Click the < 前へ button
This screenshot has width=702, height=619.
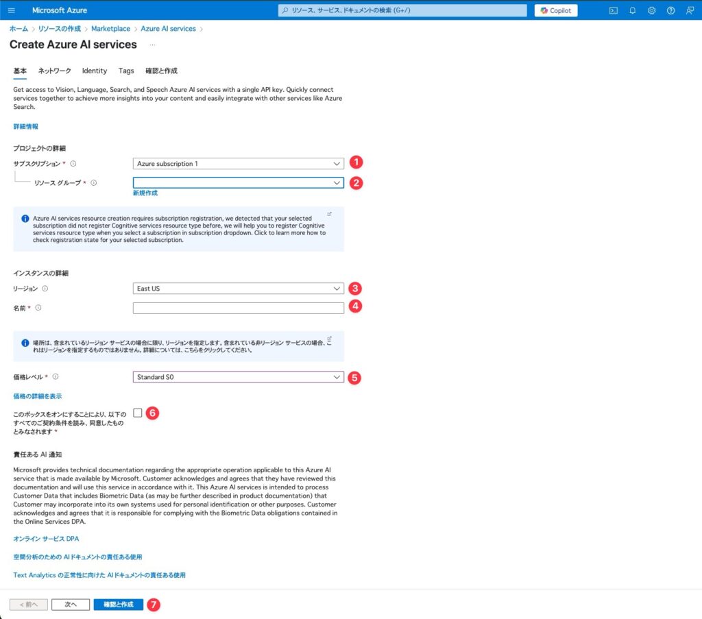coord(29,605)
